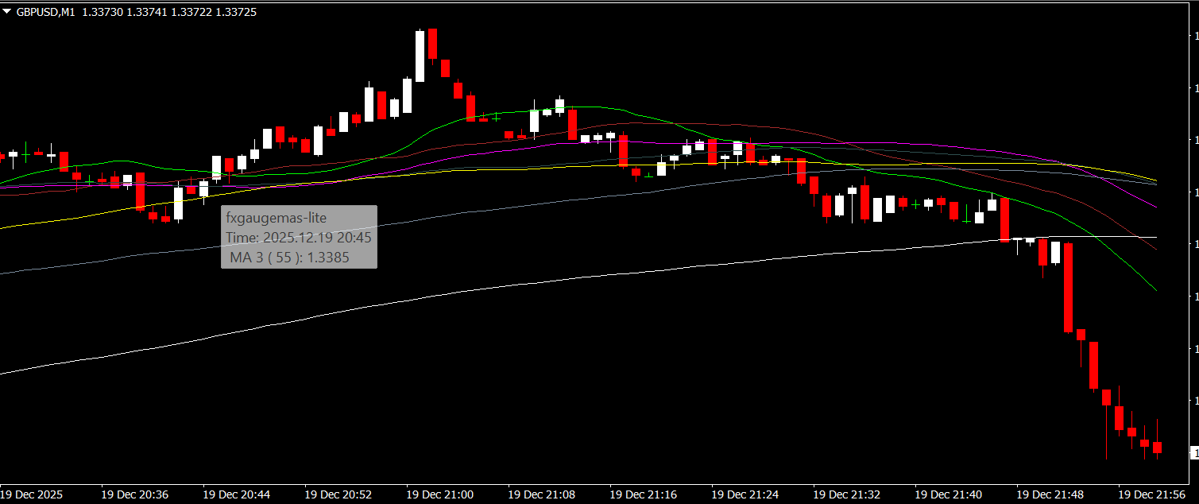This screenshot has width=1199, height=504.
Task: Click the GBPUSD,M1 chart title text
Action: (45, 13)
